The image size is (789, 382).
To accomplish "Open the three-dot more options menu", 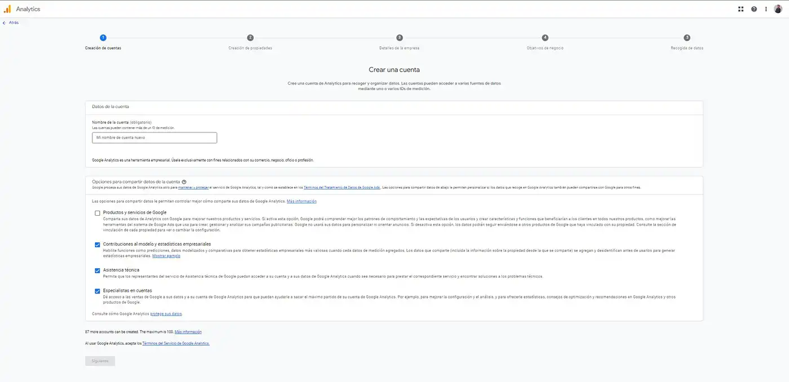I will 766,9.
